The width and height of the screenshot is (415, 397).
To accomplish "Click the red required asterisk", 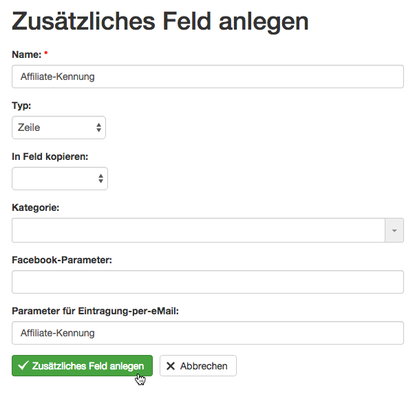I will [46, 53].
